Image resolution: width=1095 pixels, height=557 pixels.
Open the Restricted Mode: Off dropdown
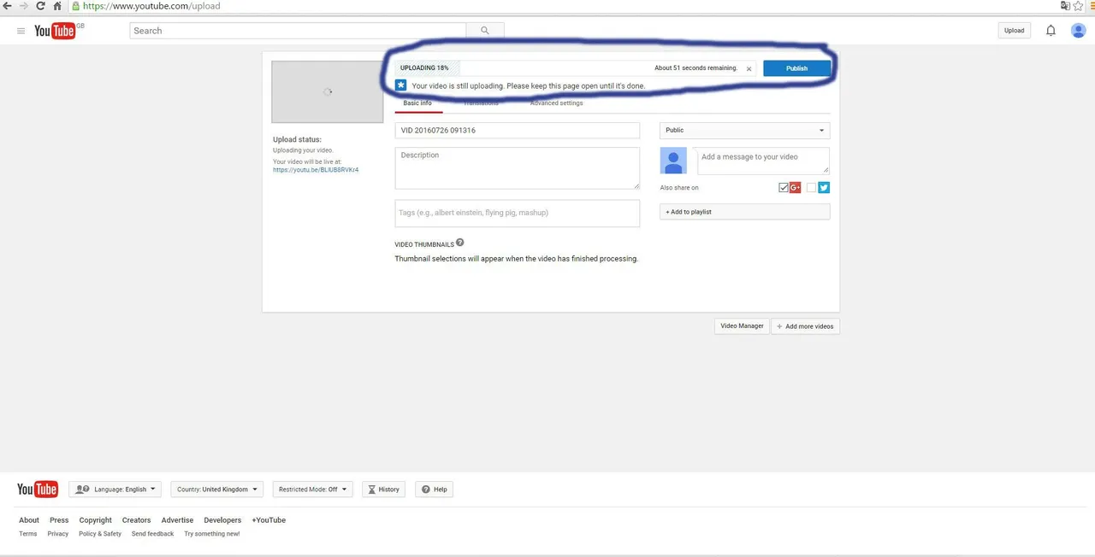314,490
